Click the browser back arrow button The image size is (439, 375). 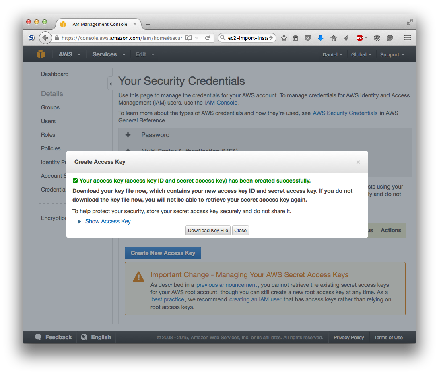tap(45, 38)
